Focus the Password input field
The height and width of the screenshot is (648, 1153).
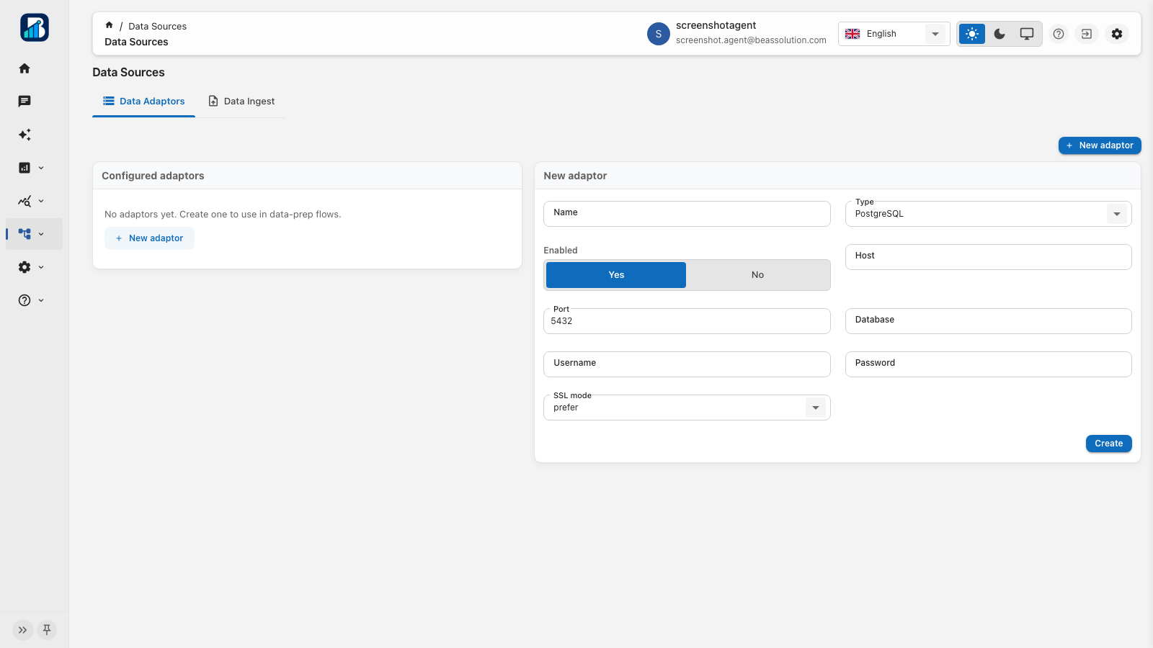tap(988, 364)
